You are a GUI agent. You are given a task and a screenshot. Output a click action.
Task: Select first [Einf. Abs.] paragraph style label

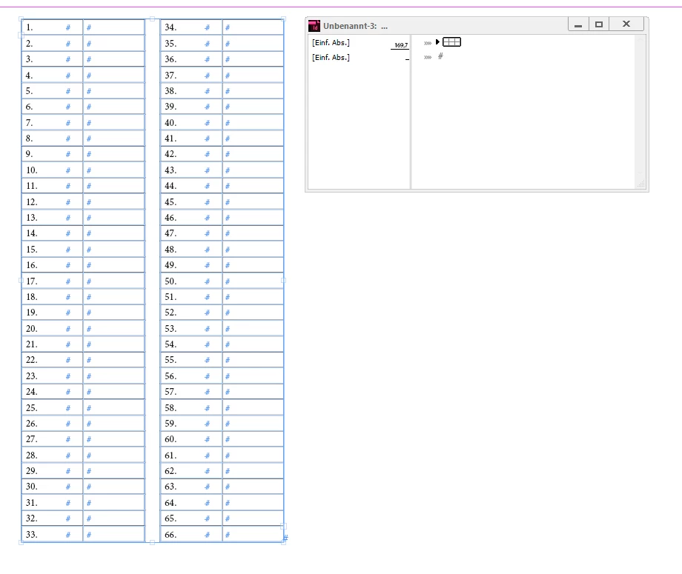(331, 42)
